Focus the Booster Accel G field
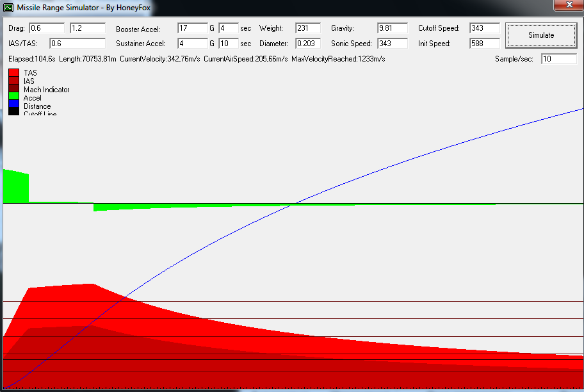The height and width of the screenshot is (392, 584). (x=193, y=28)
